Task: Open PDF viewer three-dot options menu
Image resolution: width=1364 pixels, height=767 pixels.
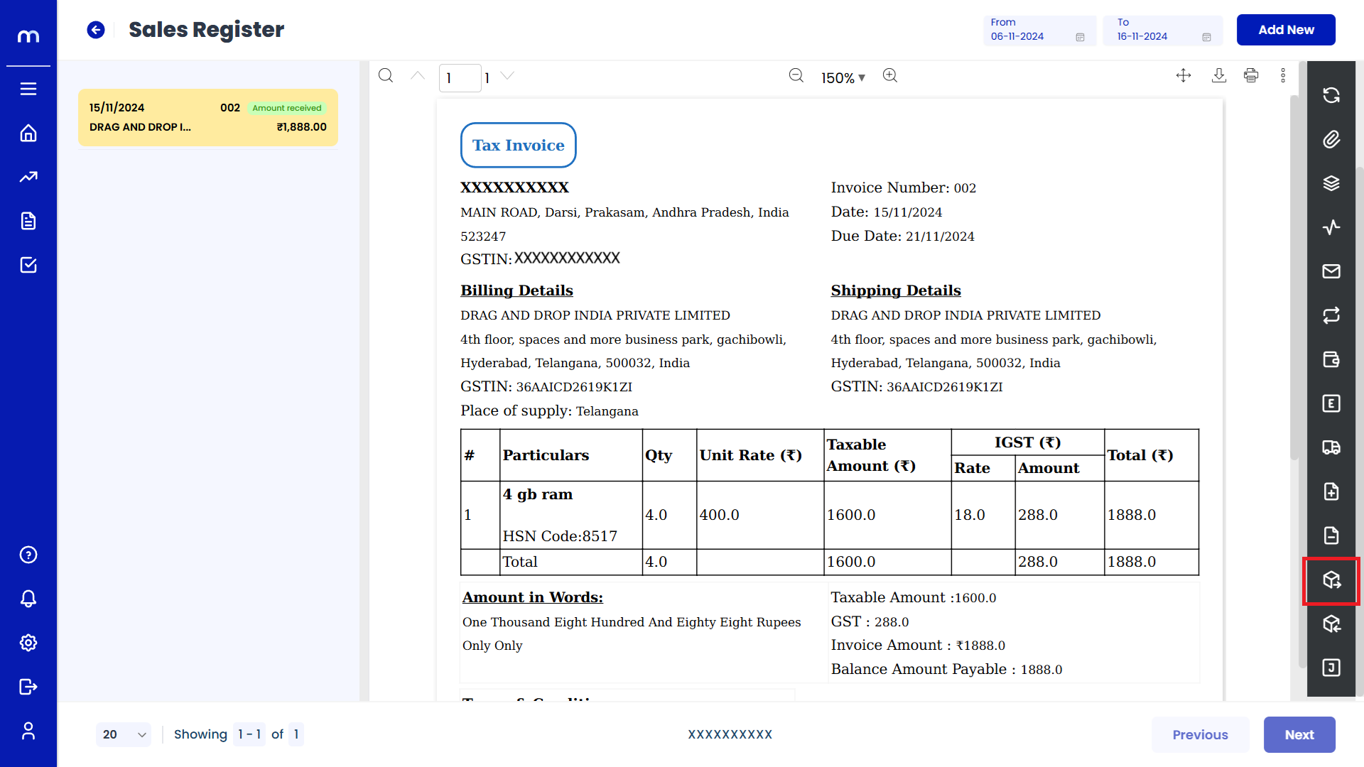Action: click(x=1282, y=75)
